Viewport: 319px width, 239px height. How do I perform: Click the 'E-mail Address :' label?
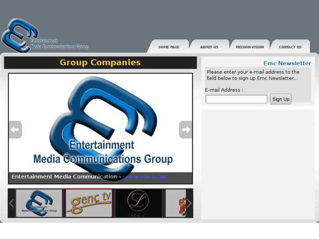[224, 90]
